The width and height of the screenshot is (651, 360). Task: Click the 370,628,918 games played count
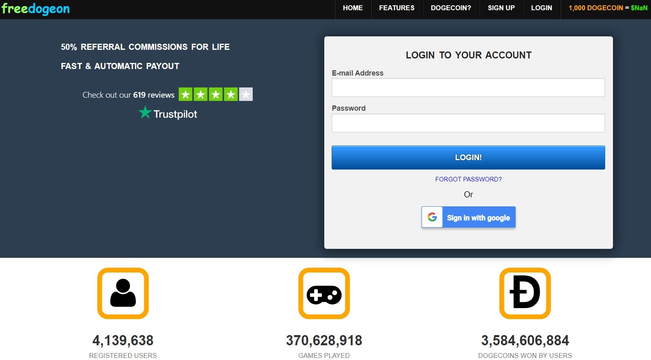point(324,340)
